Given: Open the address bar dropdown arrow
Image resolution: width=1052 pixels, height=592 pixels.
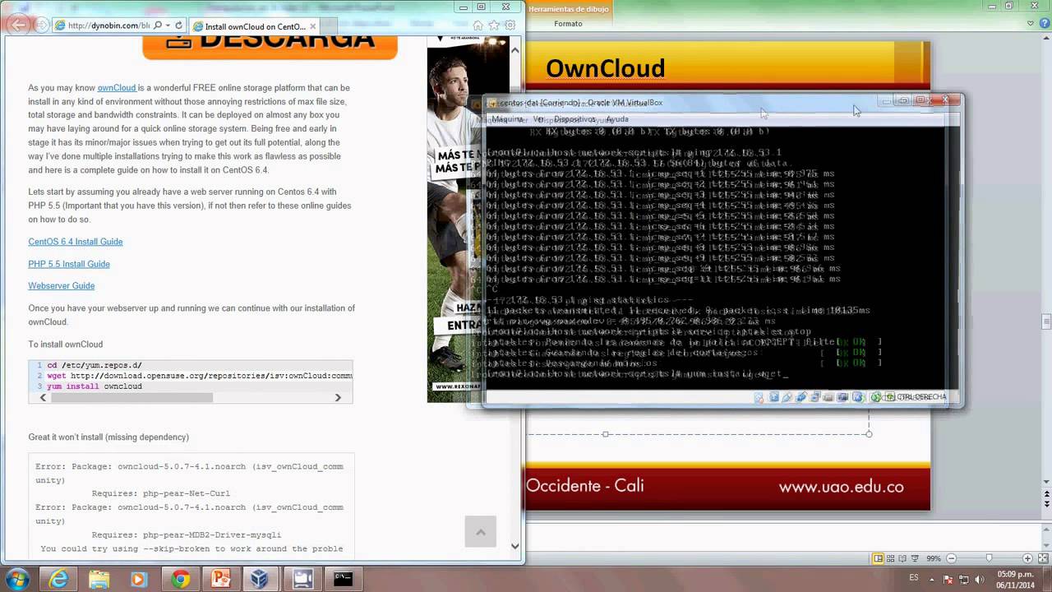Looking at the screenshot, I should 168,25.
